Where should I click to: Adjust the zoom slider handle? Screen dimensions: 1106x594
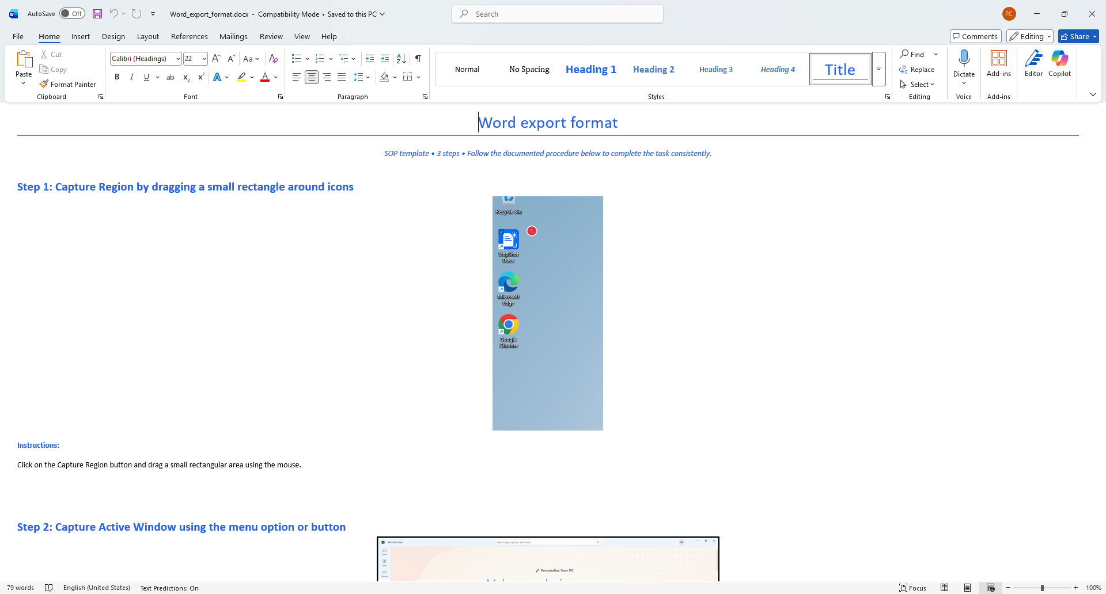[x=1042, y=588]
